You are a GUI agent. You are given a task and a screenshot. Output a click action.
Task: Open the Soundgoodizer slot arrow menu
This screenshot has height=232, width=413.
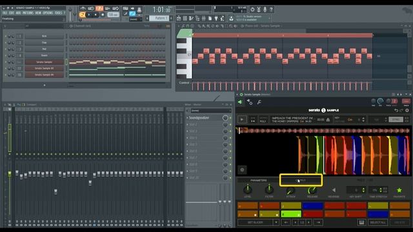point(187,118)
